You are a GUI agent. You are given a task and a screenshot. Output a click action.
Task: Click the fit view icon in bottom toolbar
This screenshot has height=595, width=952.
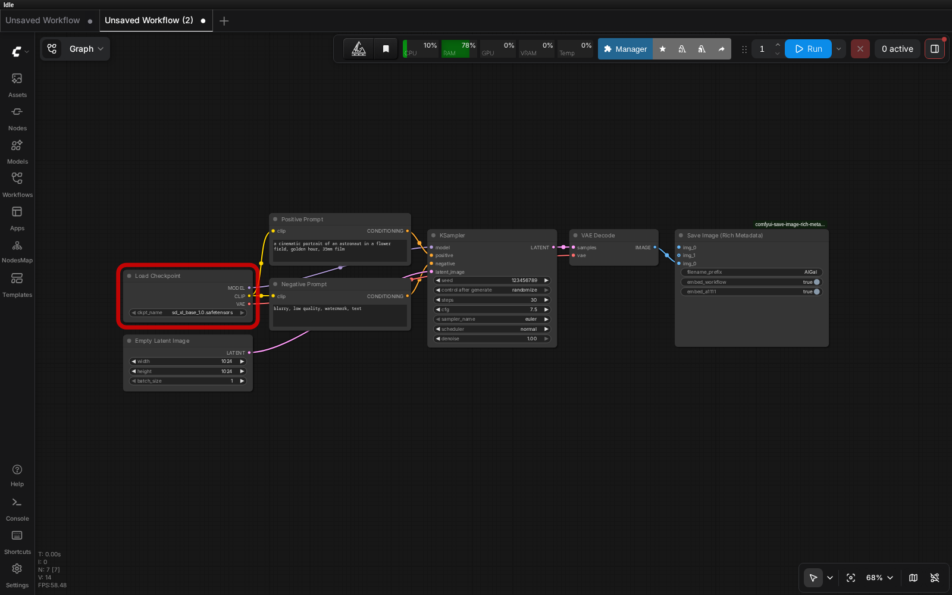[851, 578]
